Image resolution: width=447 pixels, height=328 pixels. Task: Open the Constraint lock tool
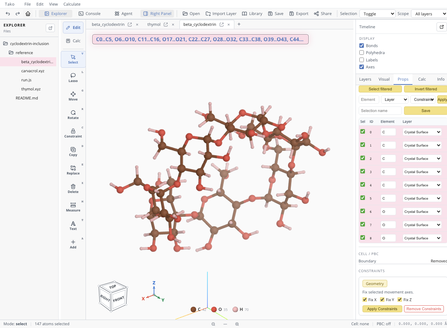tap(73, 133)
